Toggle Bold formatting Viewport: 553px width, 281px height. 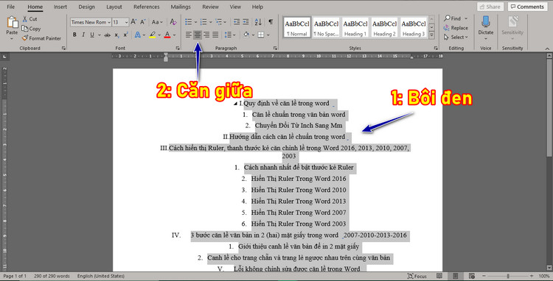(x=74, y=35)
